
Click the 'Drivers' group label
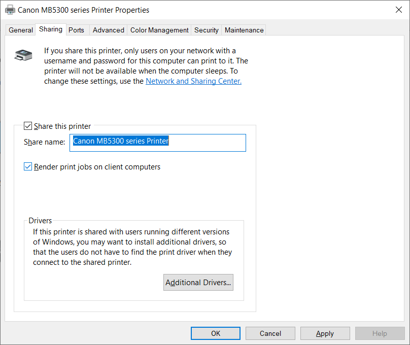(40, 221)
